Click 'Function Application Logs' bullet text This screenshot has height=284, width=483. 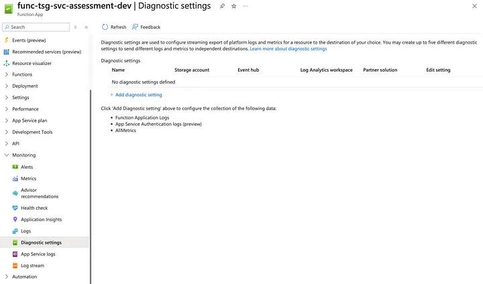tap(142, 117)
